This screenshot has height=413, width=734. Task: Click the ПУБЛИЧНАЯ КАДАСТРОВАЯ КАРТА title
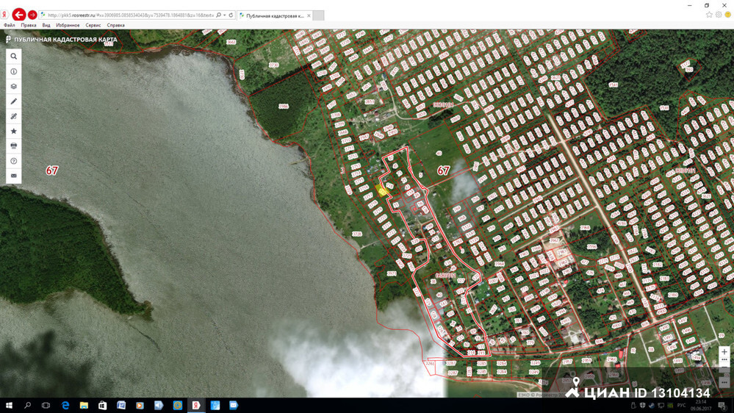tap(65, 40)
